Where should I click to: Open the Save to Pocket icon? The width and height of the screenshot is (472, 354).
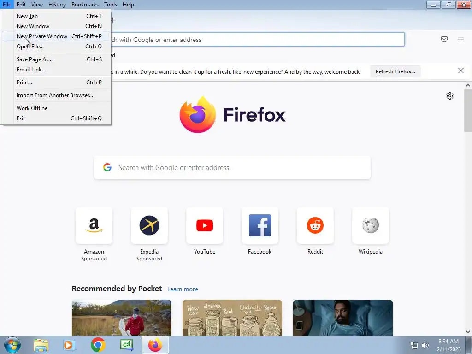[x=444, y=39]
